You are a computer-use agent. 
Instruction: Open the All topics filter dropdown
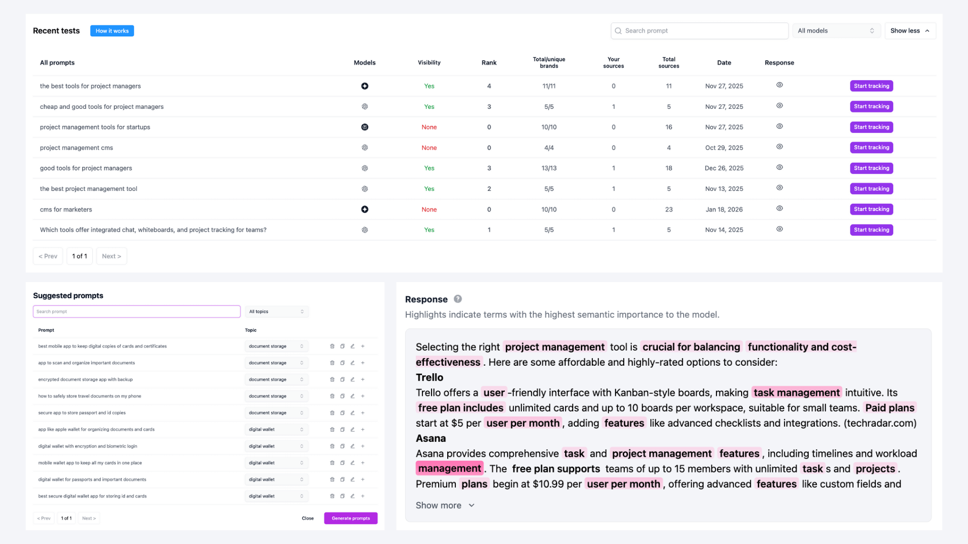(x=276, y=312)
